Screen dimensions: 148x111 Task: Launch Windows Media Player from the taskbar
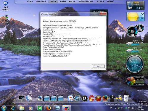point(30,108)
